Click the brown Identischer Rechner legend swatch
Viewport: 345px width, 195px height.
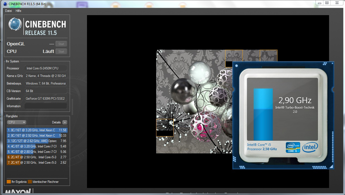[30, 182]
